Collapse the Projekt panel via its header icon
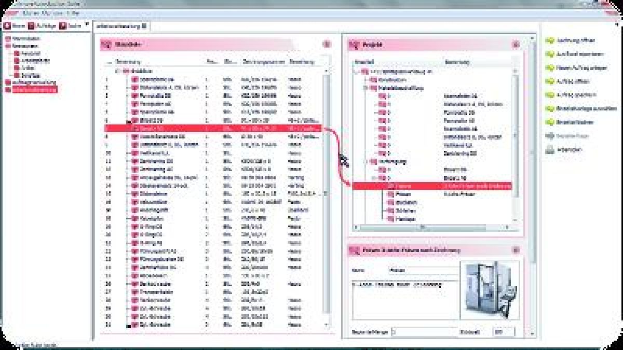 tap(515, 45)
